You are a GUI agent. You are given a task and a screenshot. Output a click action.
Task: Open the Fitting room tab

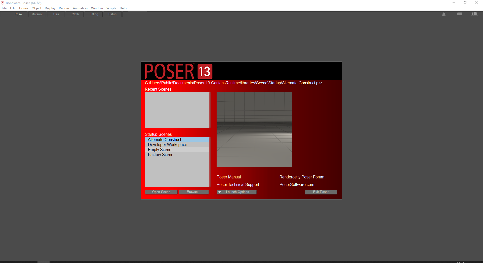[x=94, y=14]
